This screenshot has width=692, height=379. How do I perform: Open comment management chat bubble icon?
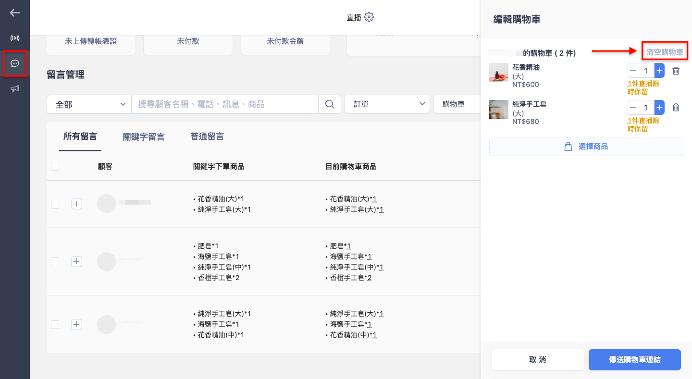[x=15, y=63]
